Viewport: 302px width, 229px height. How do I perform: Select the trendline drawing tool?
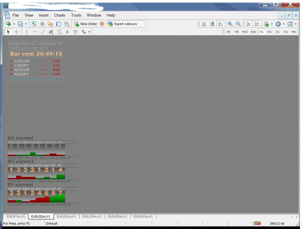click(x=43, y=32)
